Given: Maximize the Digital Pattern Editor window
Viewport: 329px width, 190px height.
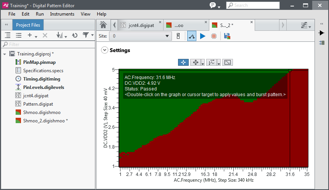Looking at the screenshot, I should point(306,5).
